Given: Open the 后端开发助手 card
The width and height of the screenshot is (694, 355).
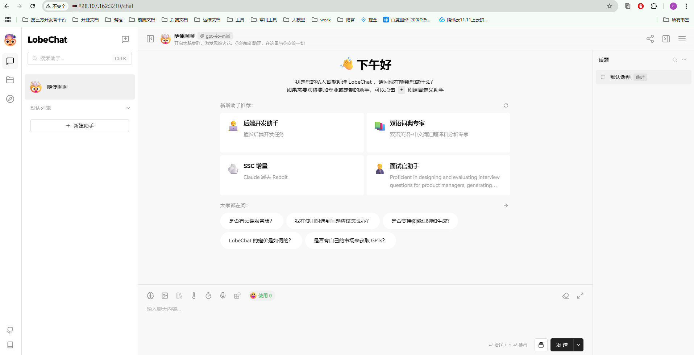Looking at the screenshot, I should coord(292,133).
